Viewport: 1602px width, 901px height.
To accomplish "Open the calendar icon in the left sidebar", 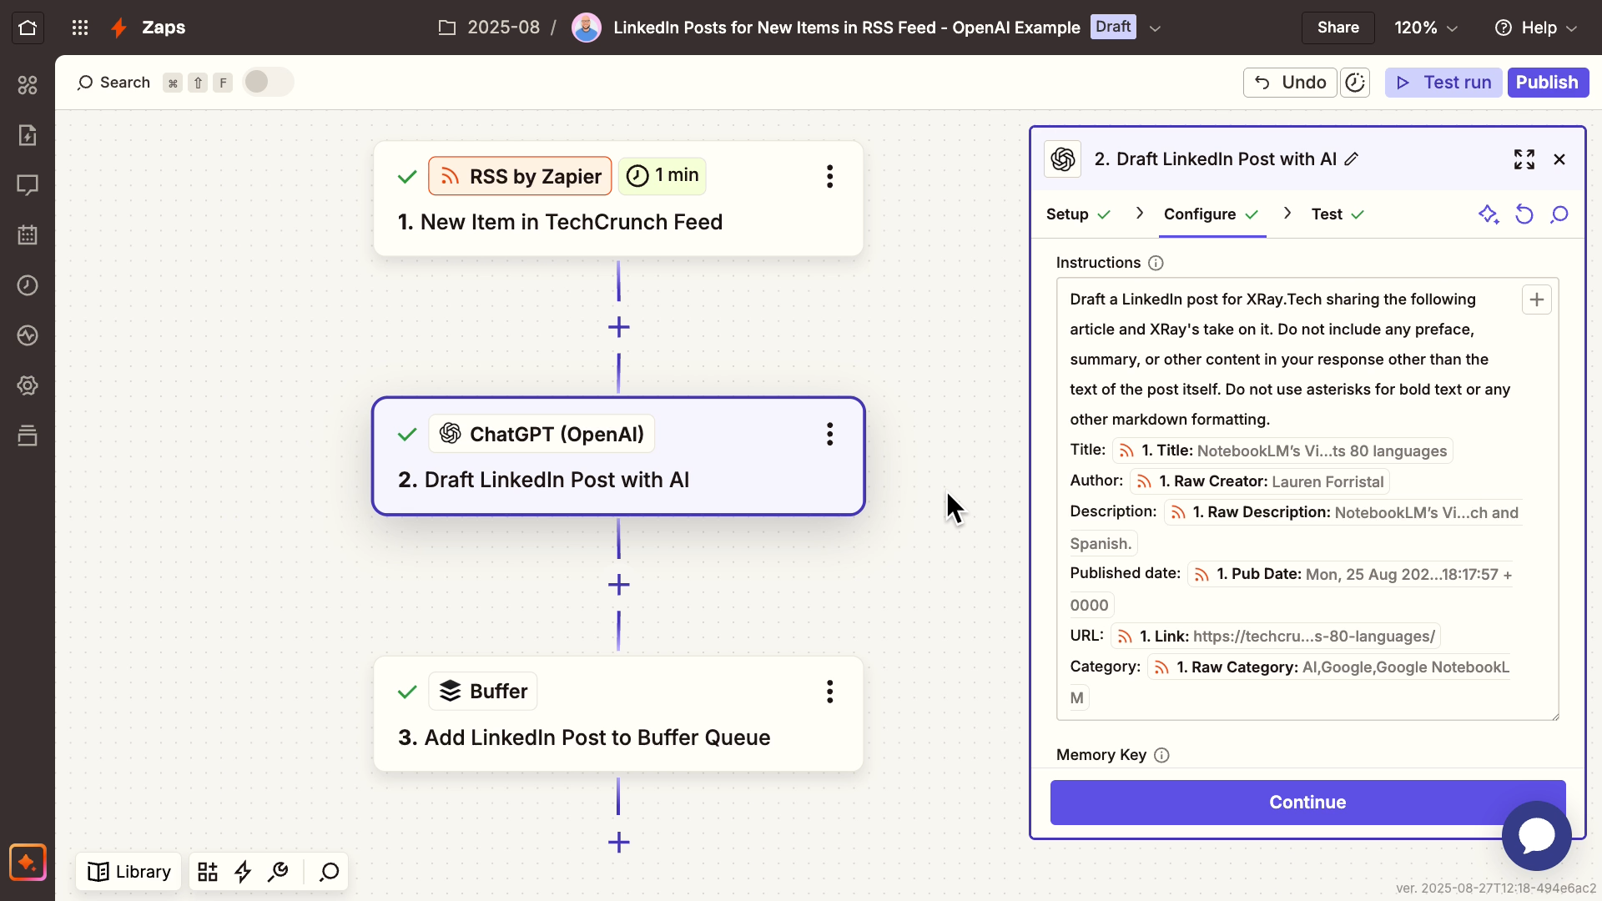I will (28, 235).
